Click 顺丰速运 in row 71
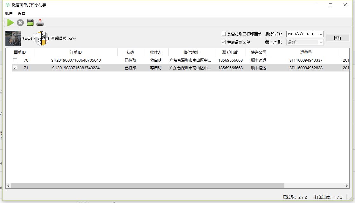The height and width of the screenshot is (203, 355). [259, 68]
